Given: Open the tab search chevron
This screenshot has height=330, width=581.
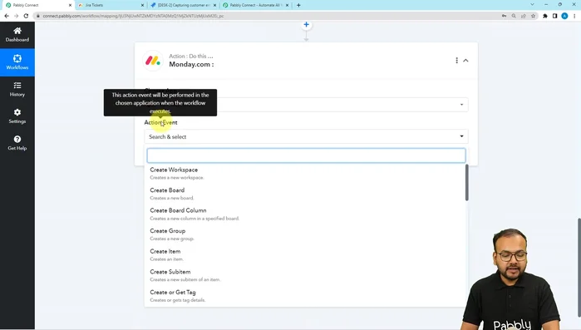Looking at the screenshot, I should click(532, 5).
